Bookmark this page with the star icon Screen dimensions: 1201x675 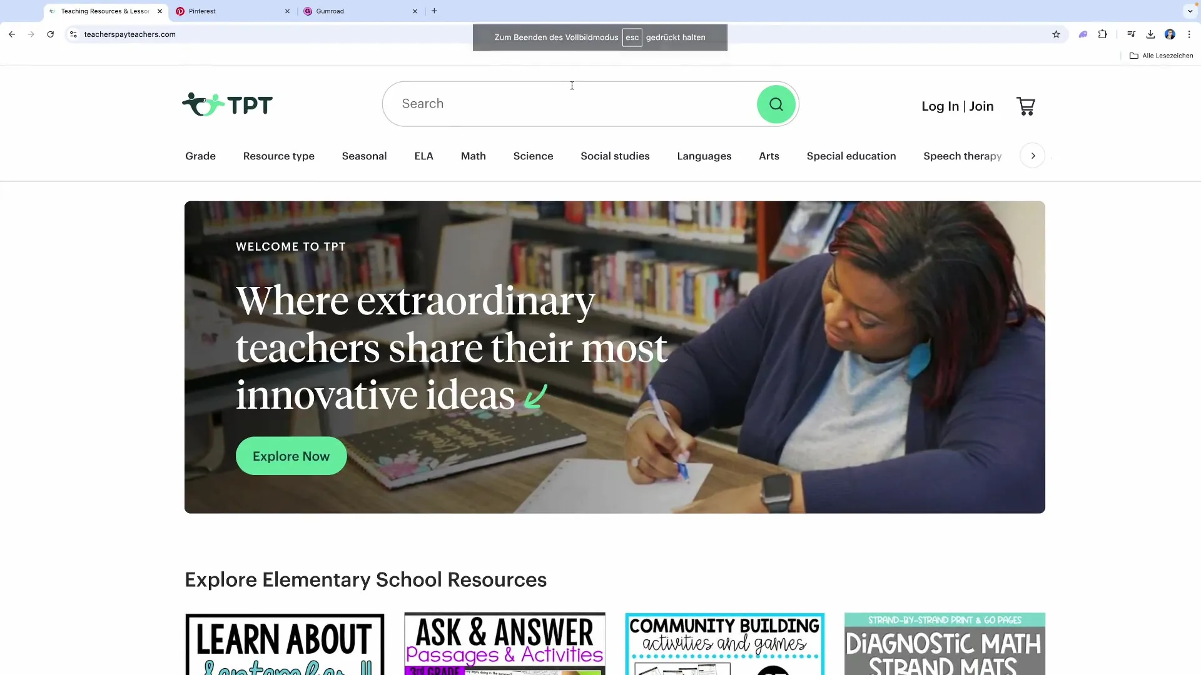pos(1056,34)
